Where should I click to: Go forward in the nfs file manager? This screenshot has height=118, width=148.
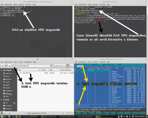(x=6, y=66)
